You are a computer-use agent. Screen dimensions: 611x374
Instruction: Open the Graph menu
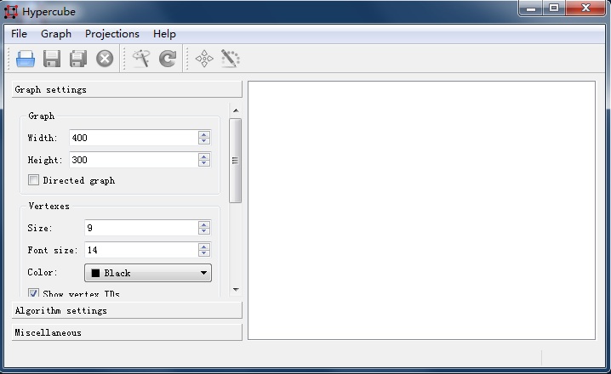click(x=56, y=34)
